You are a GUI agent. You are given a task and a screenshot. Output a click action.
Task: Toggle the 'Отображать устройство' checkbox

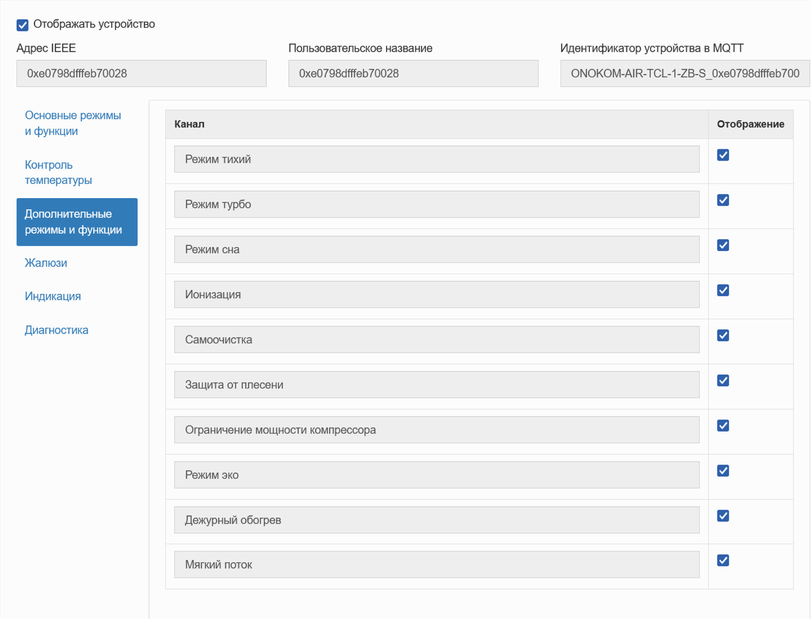tap(23, 25)
